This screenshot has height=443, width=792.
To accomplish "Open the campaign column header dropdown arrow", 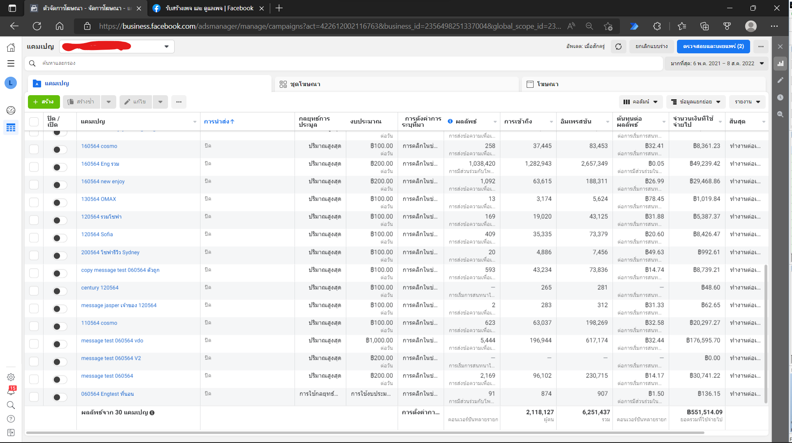I will pos(195,122).
